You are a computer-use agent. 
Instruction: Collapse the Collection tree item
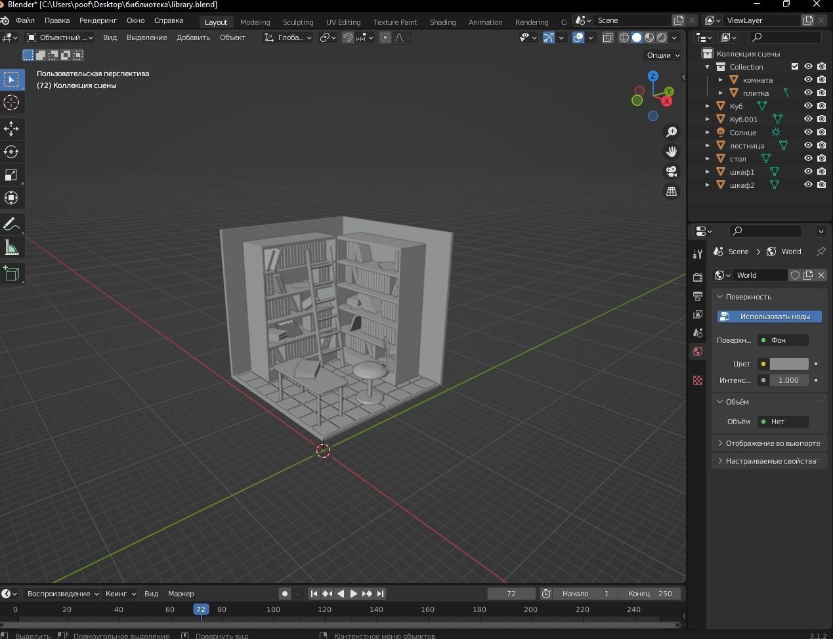tap(708, 67)
